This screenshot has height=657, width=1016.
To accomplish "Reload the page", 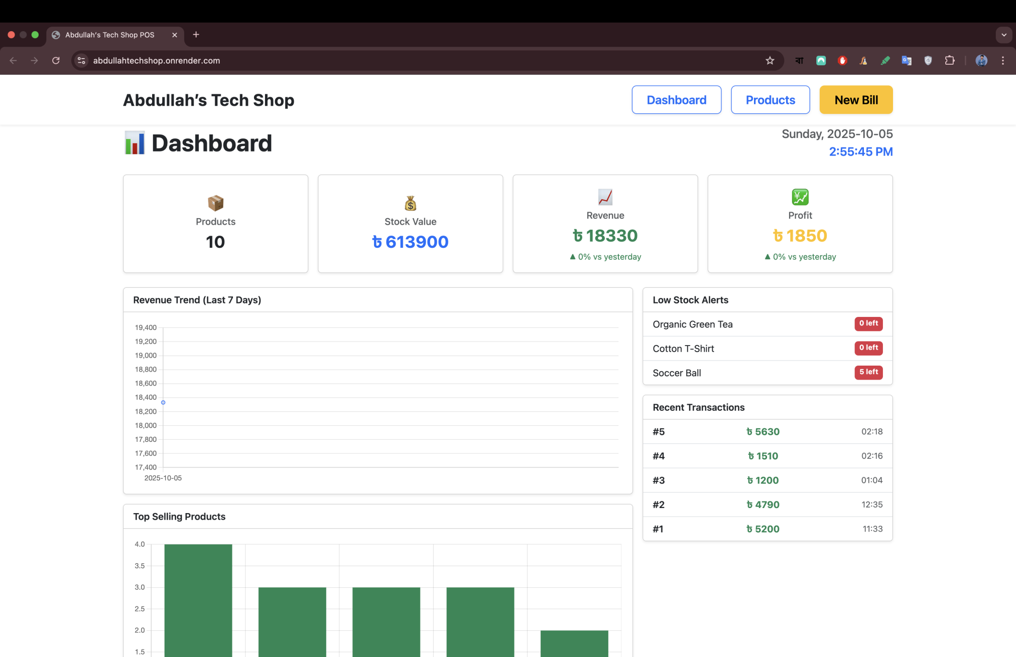I will coord(56,61).
